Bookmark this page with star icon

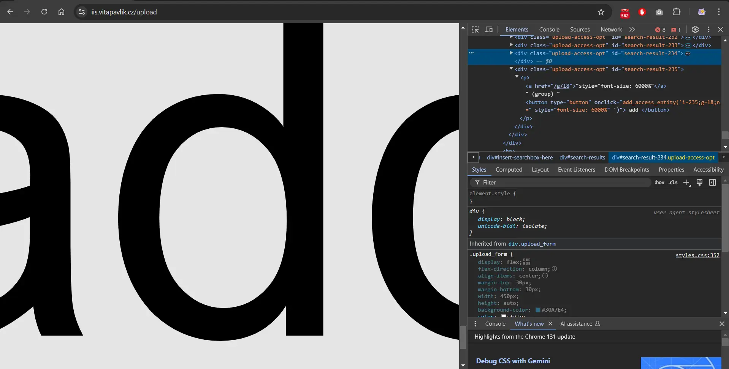[x=601, y=12]
